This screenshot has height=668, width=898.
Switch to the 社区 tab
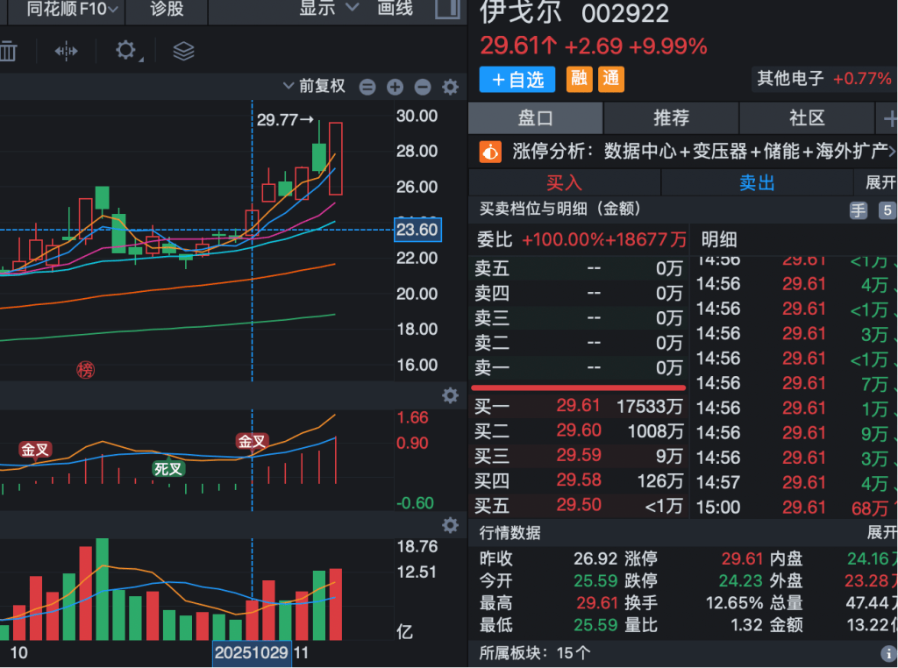pyautogui.click(x=806, y=118)
